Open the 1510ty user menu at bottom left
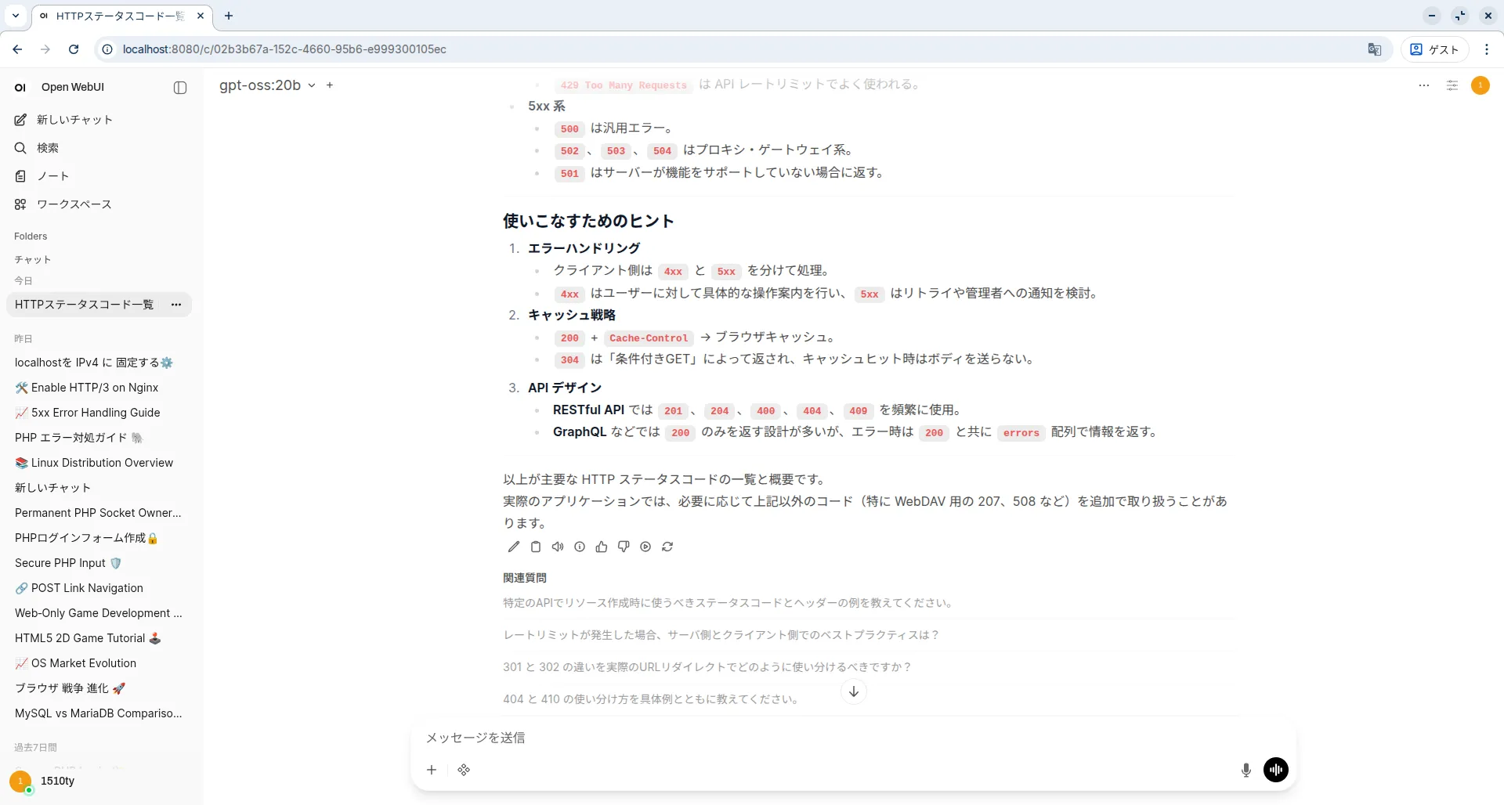This screenshot has width=1504, height=805. [x=99, y=781]
